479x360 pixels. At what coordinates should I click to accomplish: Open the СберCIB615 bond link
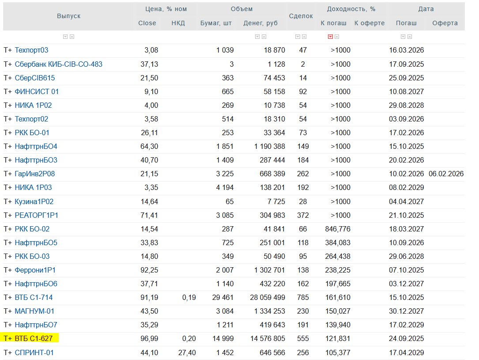coord(35,78)
